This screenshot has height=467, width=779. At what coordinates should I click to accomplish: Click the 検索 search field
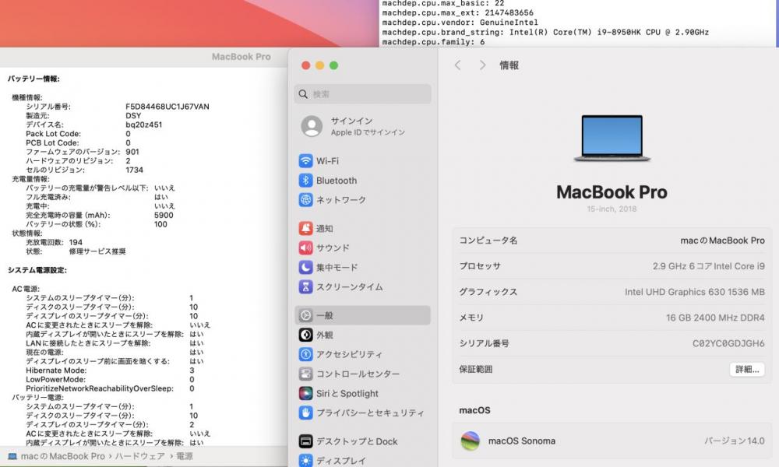click(x=363, y=94)
